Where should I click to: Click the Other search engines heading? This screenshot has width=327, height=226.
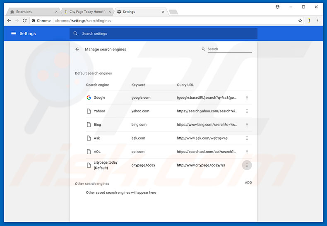tap(92, 184)
